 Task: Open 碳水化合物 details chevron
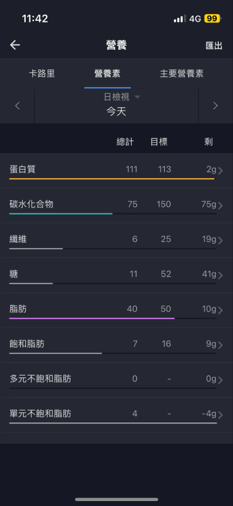(221, 206)
